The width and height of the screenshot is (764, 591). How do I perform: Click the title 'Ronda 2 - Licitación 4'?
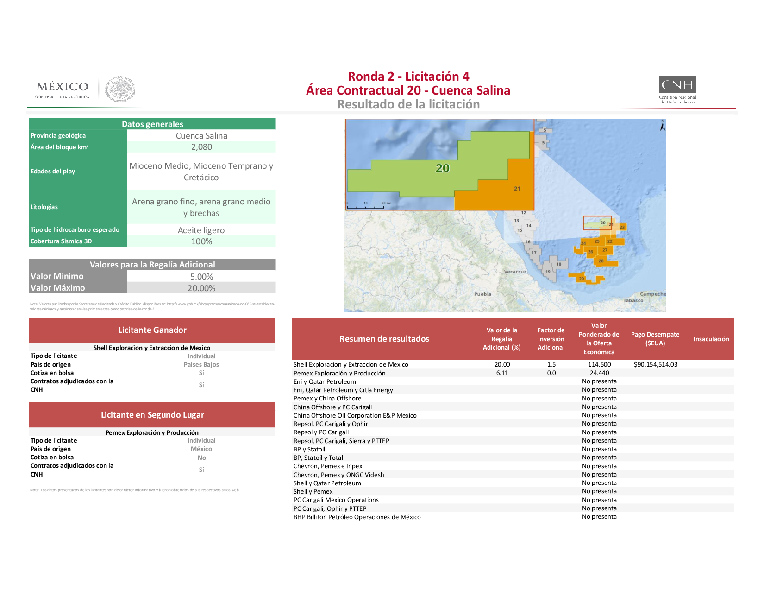click(408, 76)
